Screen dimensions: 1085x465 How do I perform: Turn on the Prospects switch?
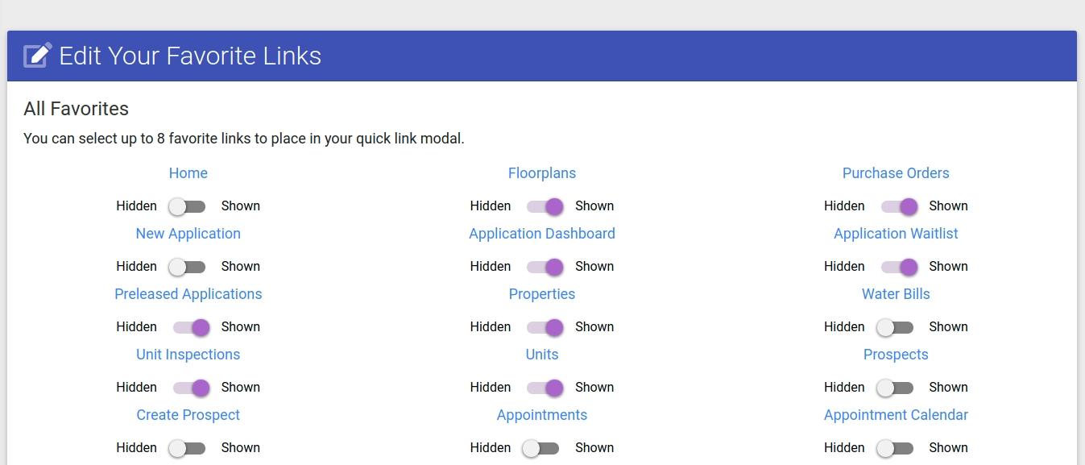click(895, 388)
